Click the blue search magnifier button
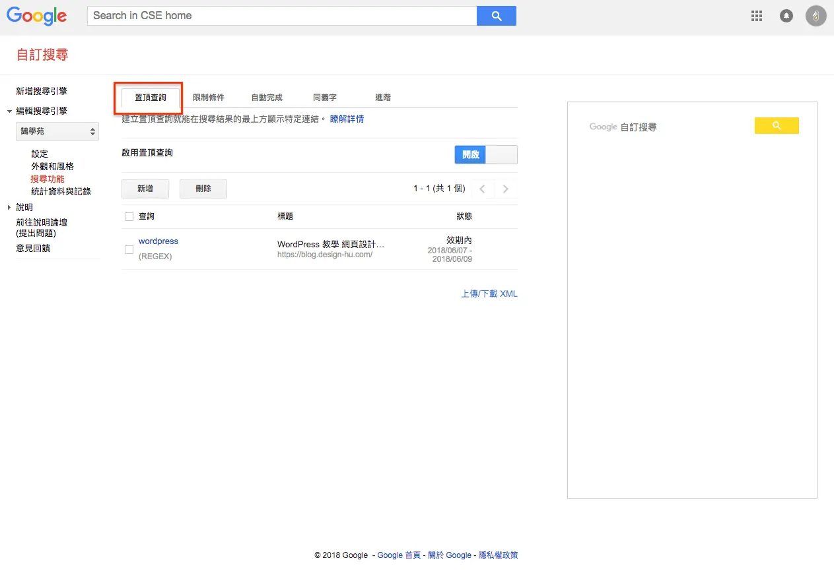The image size is (834, 583). point(497,16)
